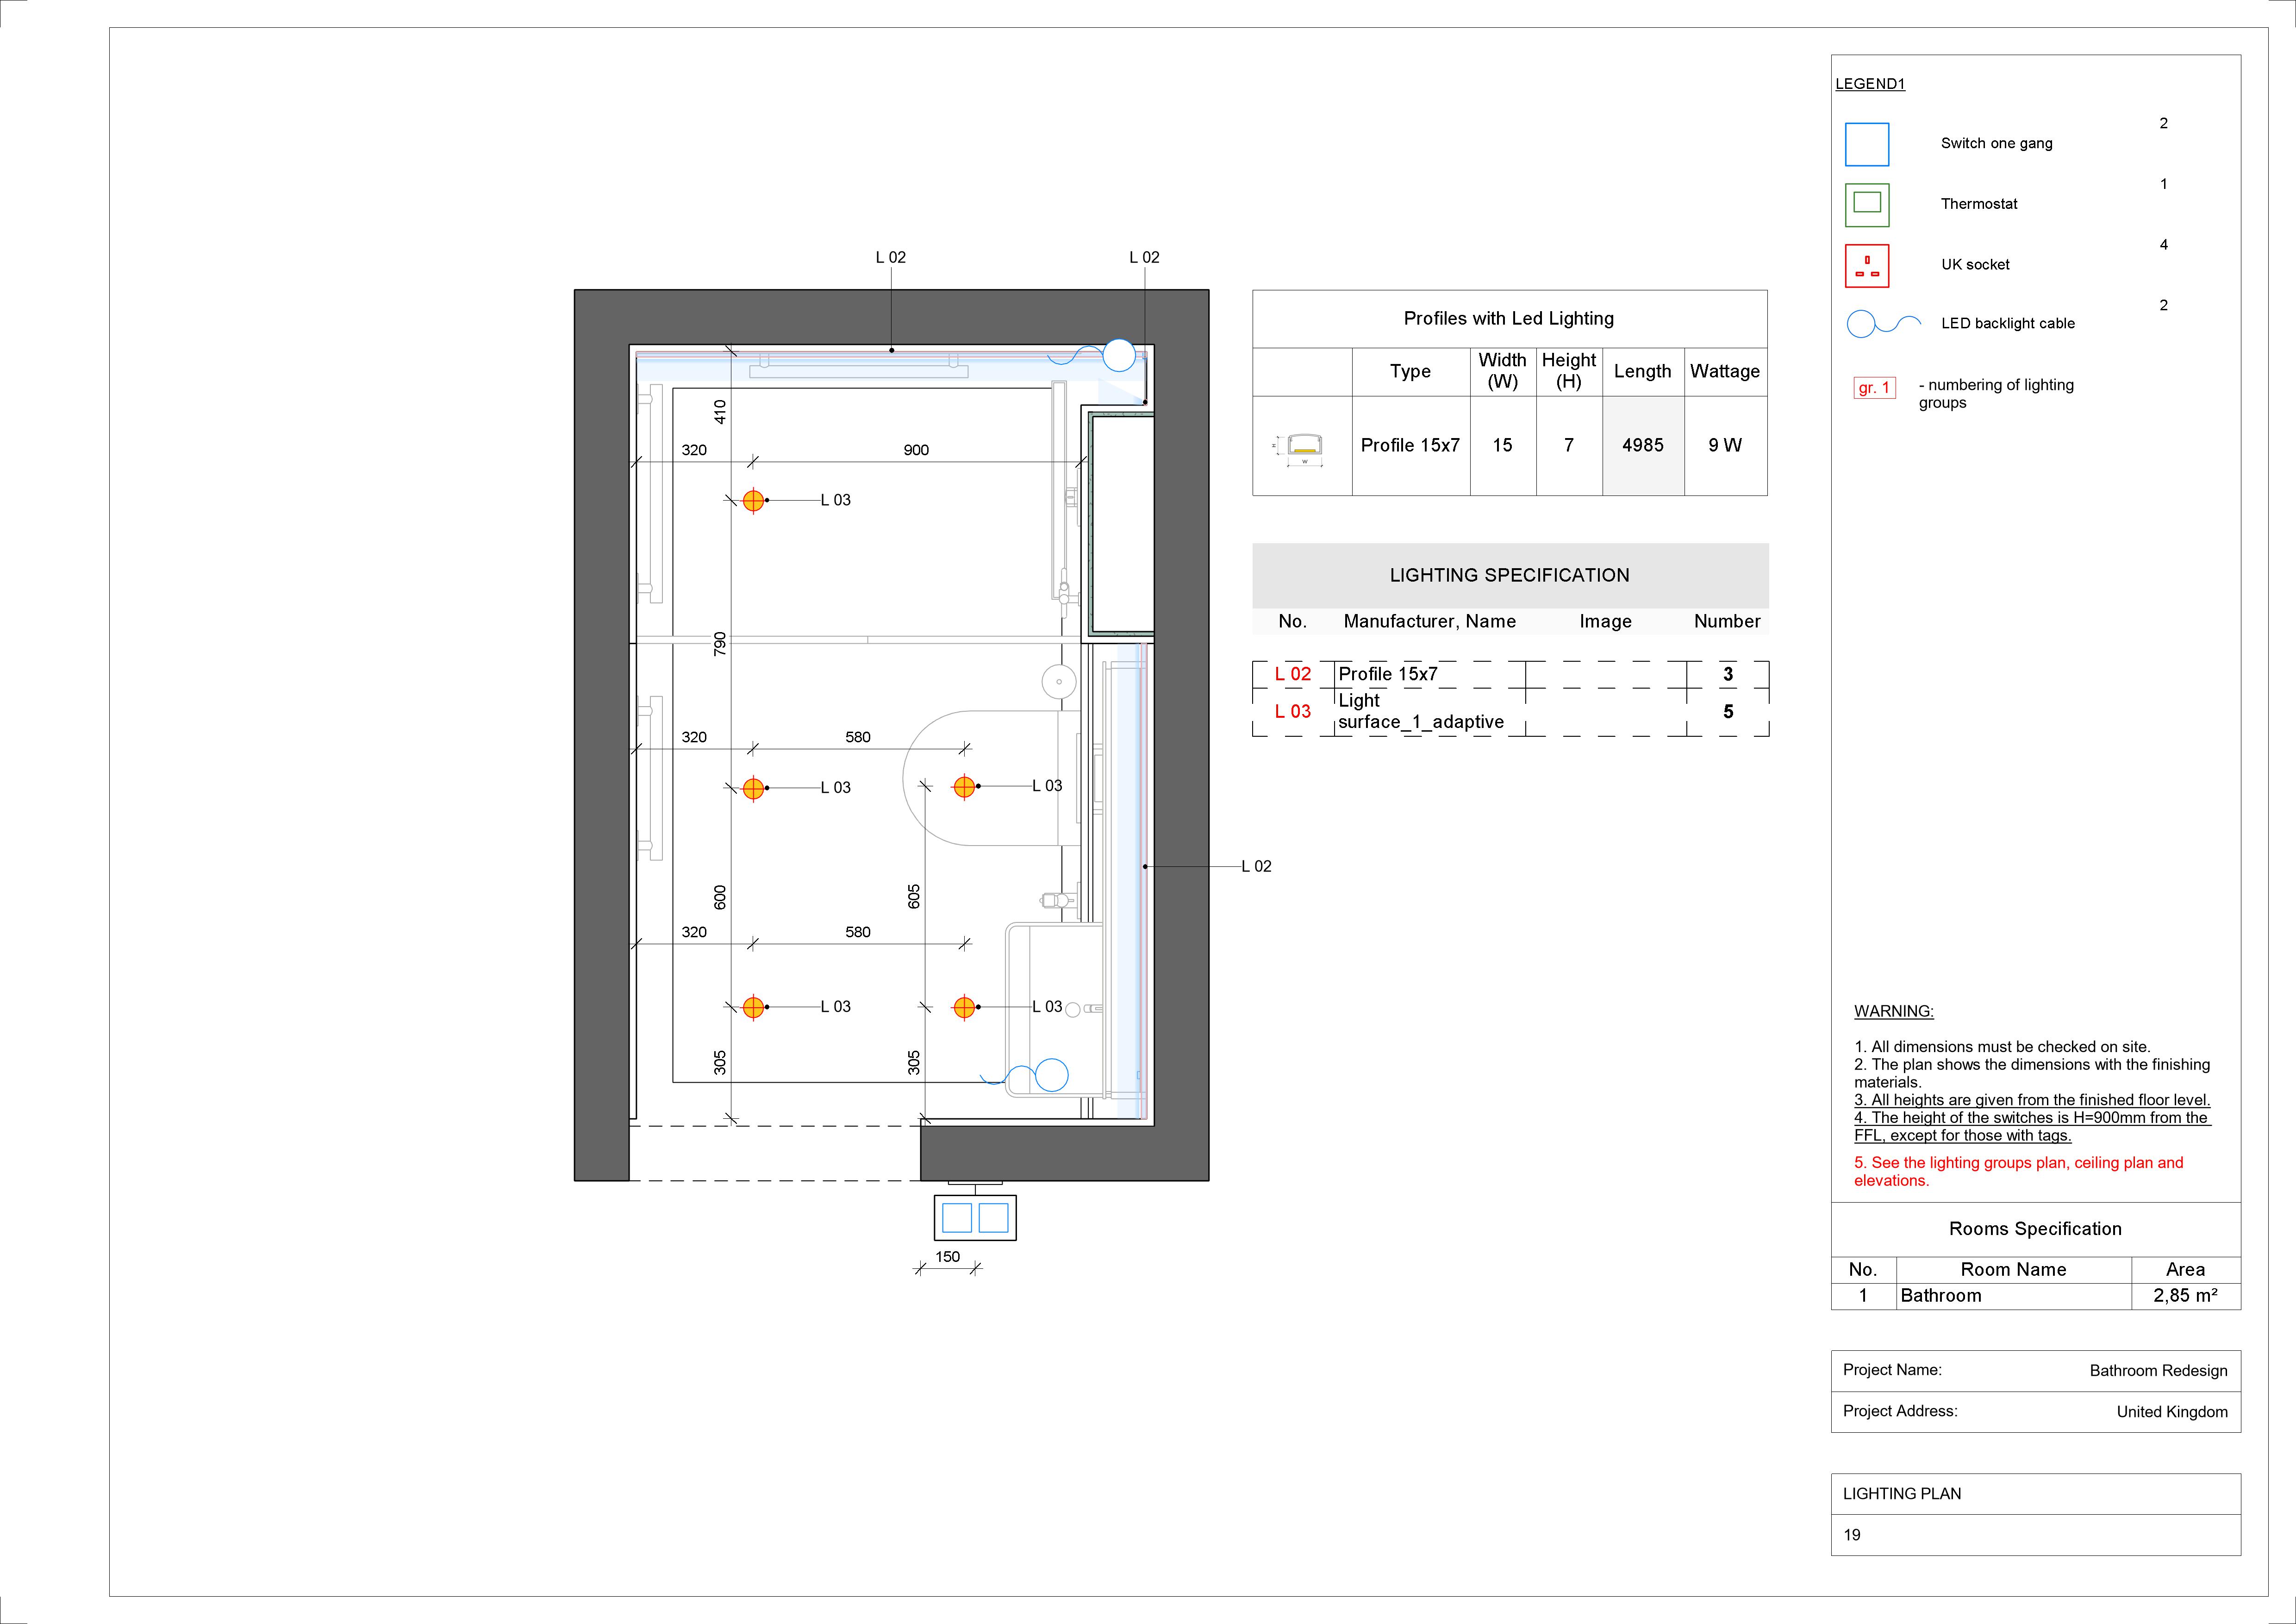Select the LED cable circle in top-right corner of room
Screen dimensions: 2296x1624
point(1118,355)
